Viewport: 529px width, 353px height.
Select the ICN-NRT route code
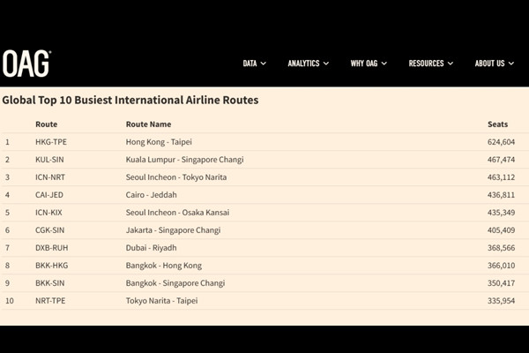pos(50,177)
